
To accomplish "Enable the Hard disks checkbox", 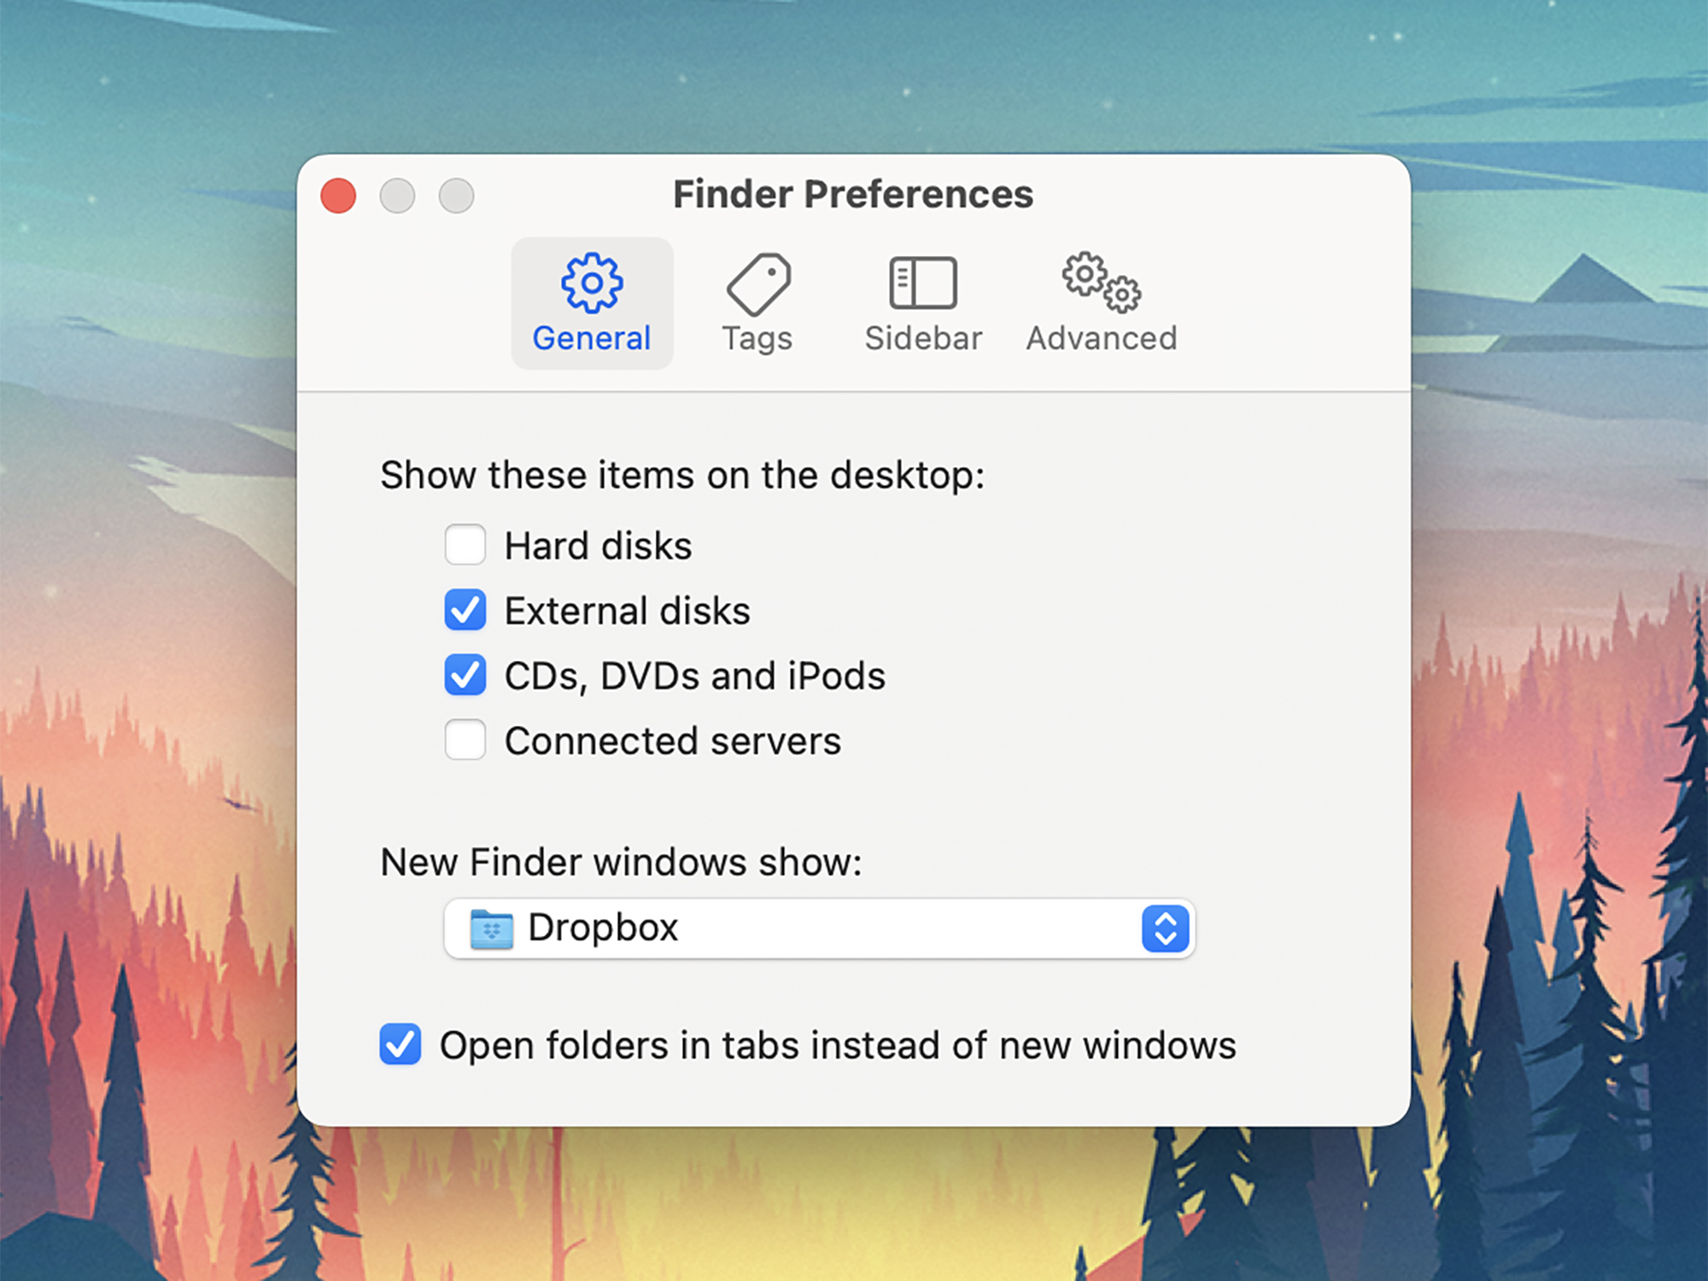I will click(x=465, y=545).
